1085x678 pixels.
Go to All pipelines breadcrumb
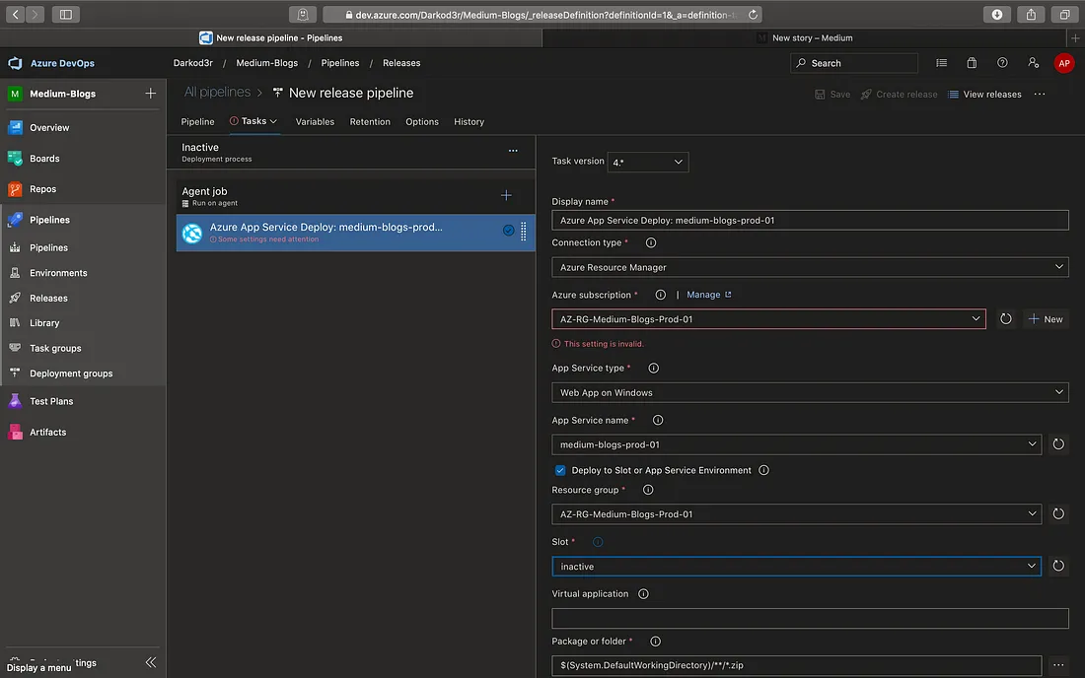[217, 92]
